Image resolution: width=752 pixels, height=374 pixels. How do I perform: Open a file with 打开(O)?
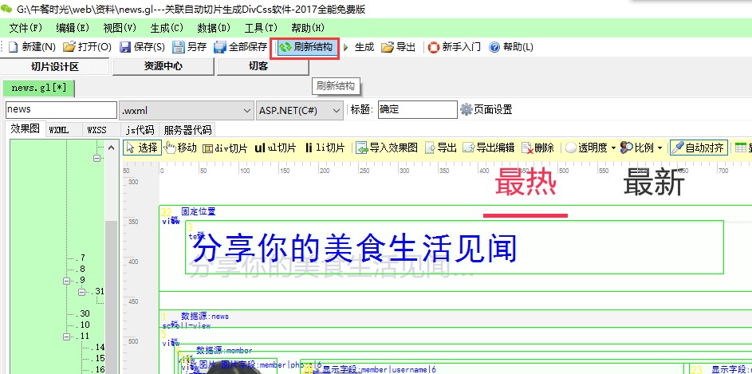(87, 47)
